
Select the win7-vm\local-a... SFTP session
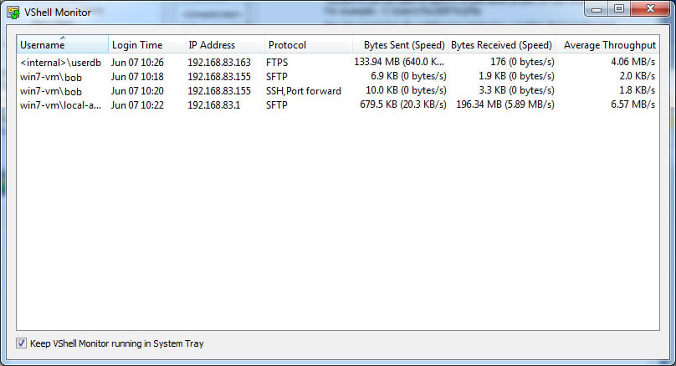(x=60, y=104)
